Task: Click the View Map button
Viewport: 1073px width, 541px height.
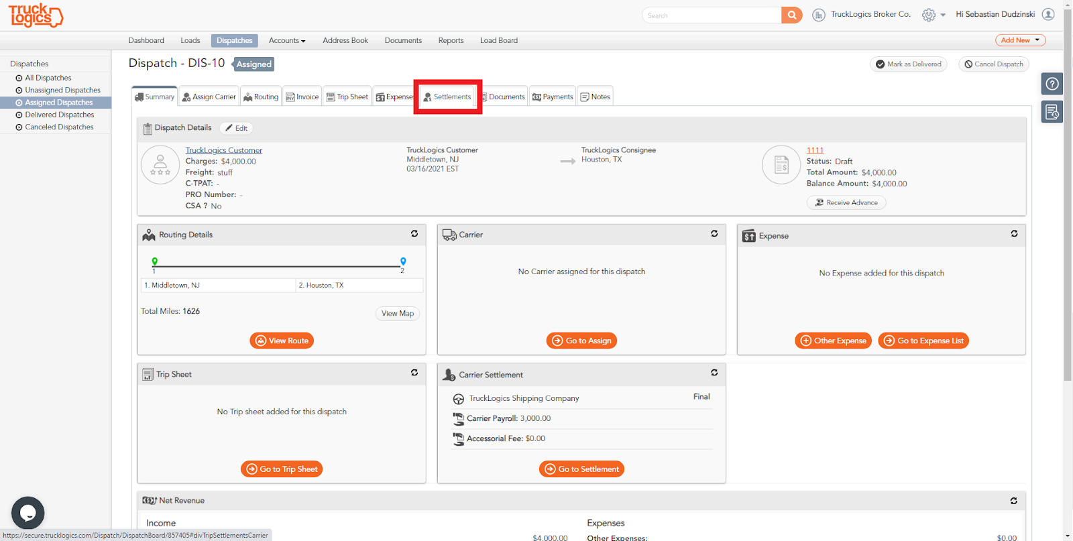Action: point(398,314)
